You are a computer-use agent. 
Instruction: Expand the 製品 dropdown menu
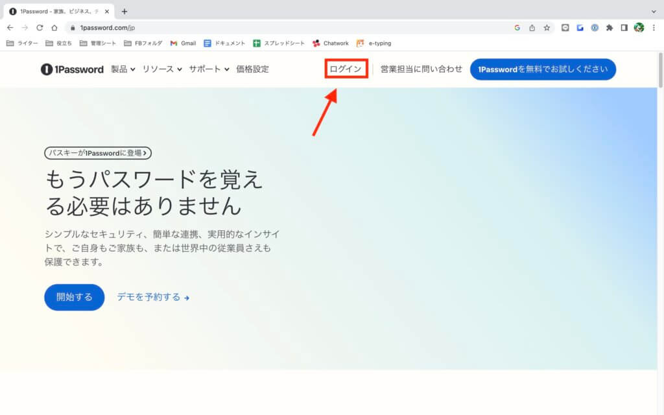coord(123,69)
